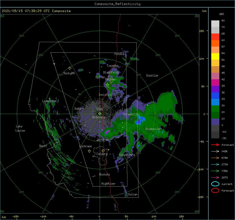Click the yellow diamond marker under Cochrane
235x220 pixels.
pos(89,151)
